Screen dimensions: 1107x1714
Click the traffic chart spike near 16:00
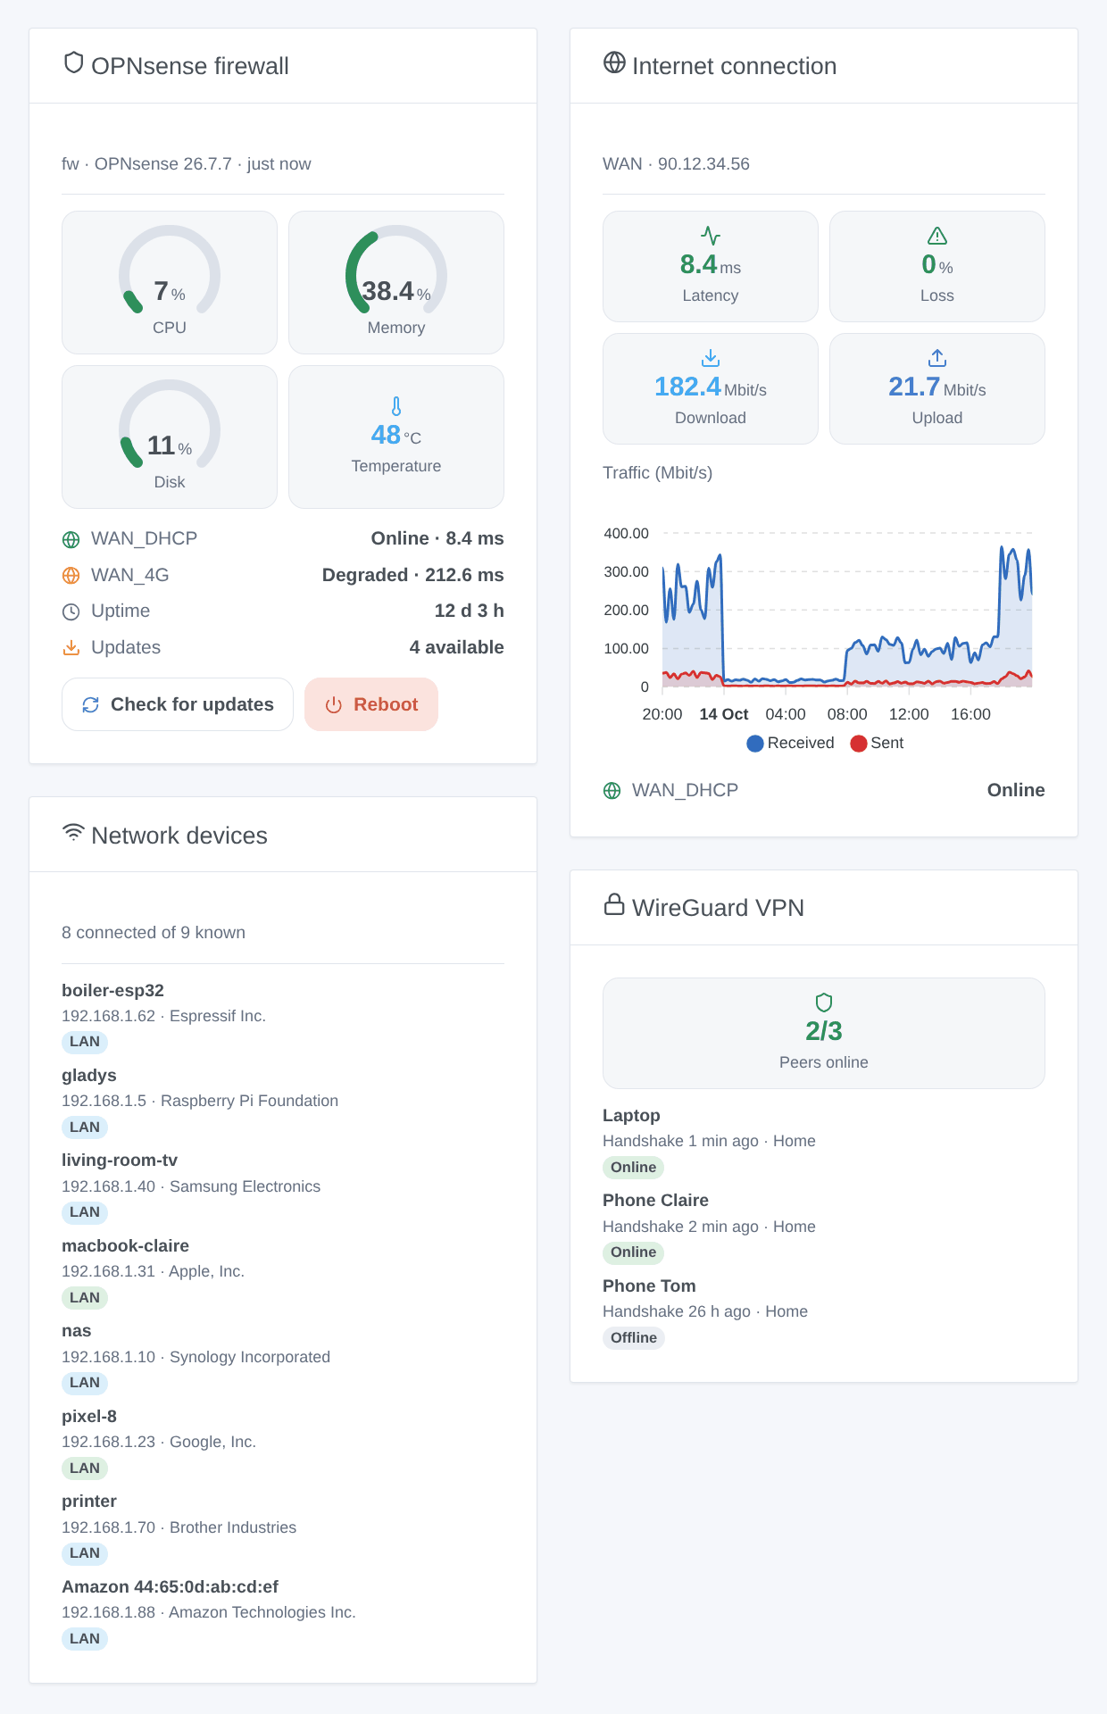[x=1002, y=549]
